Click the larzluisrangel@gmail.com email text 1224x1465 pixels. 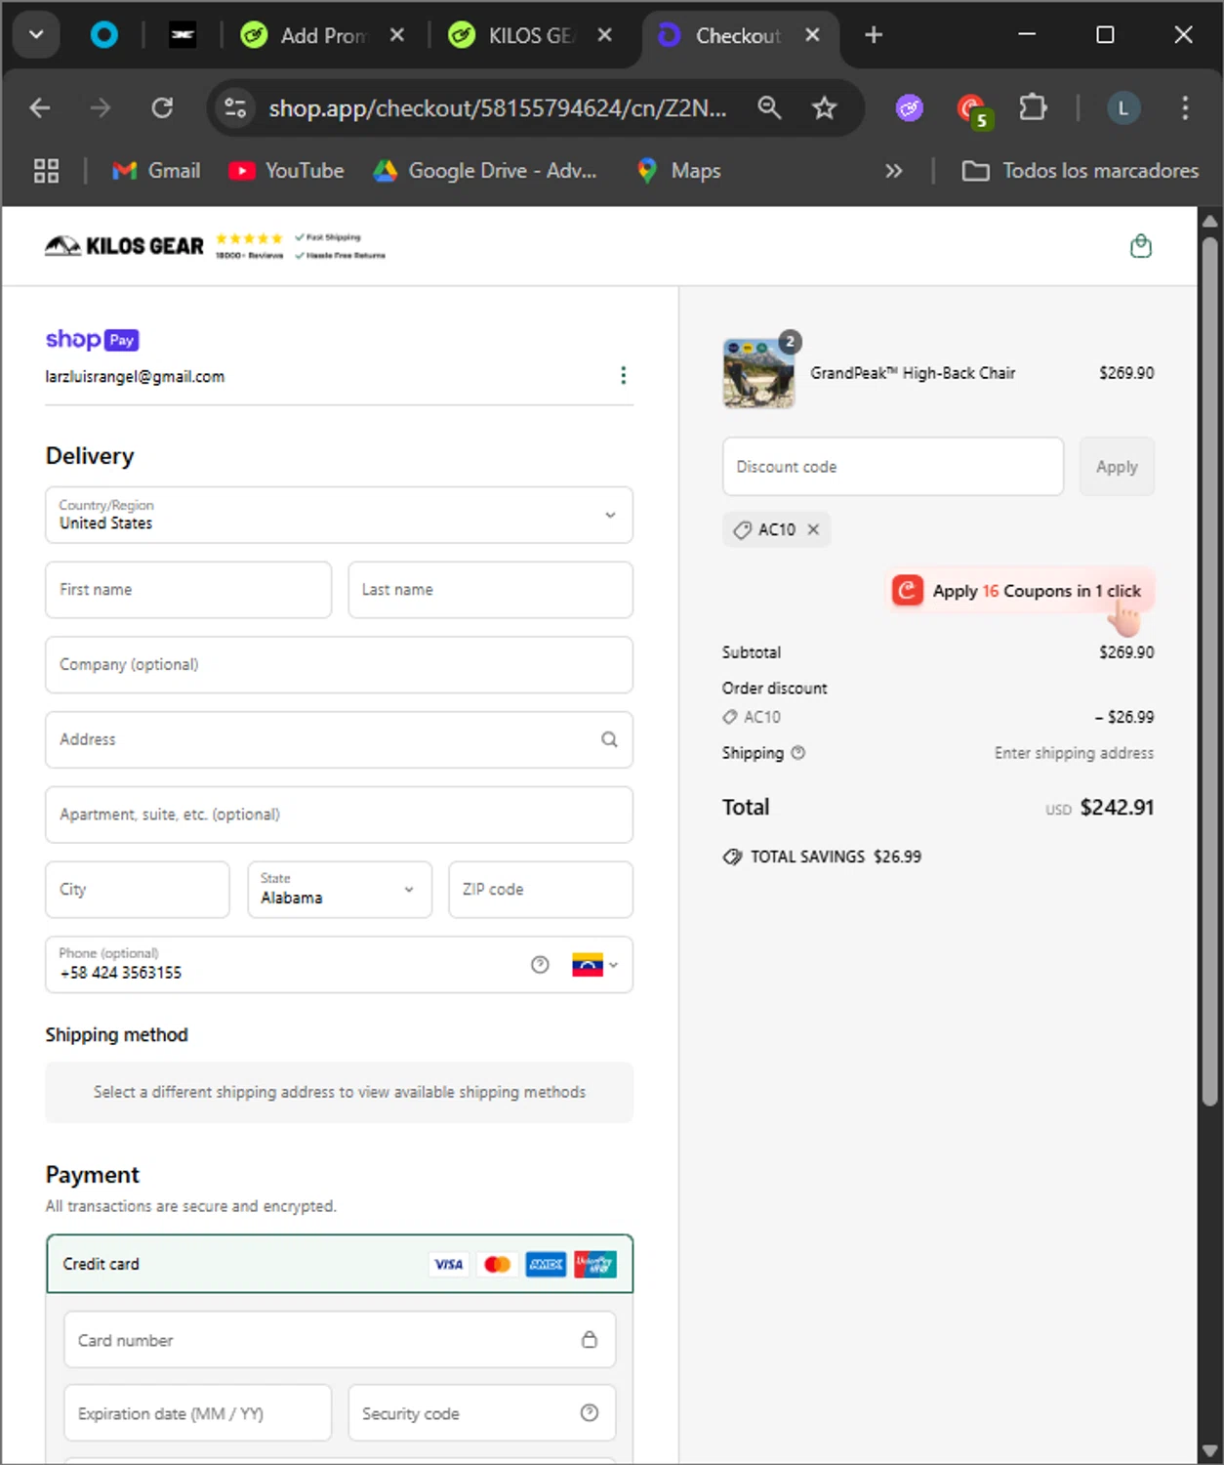pyautogui.click(x=135, y=377)
